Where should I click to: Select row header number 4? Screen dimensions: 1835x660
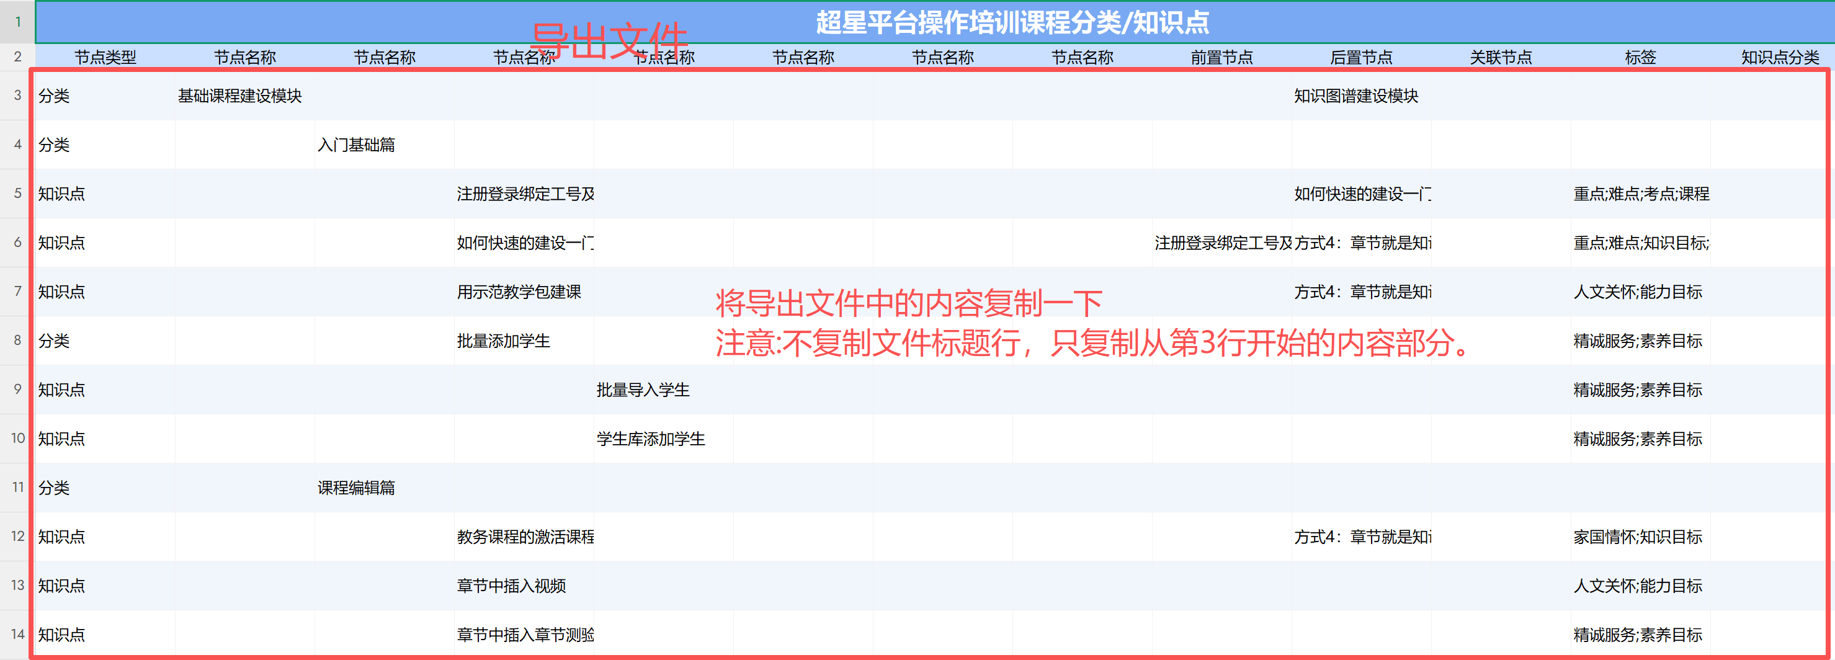click(x=18, y=144)
